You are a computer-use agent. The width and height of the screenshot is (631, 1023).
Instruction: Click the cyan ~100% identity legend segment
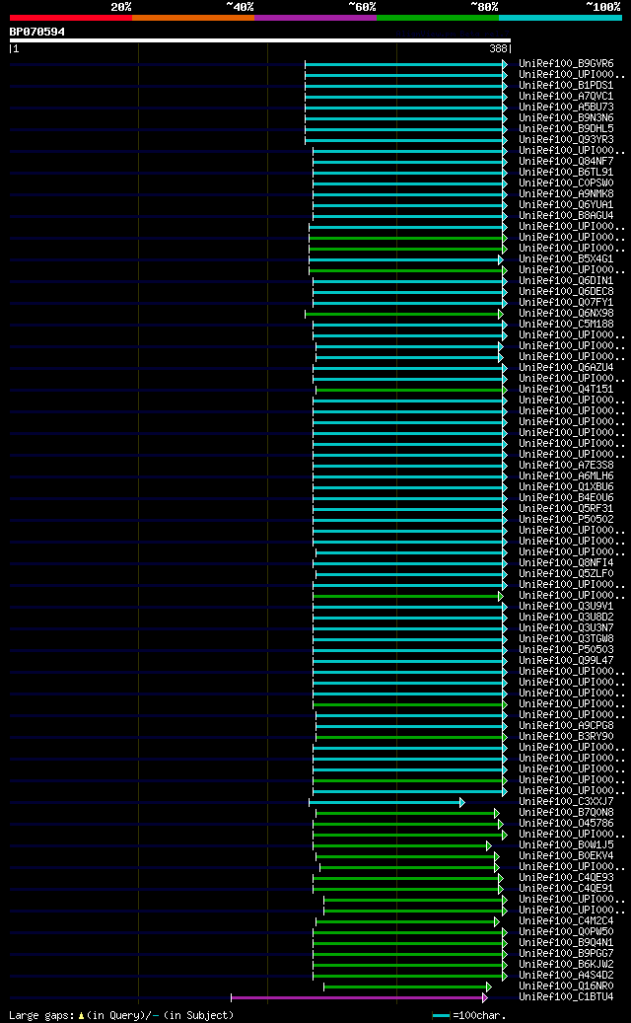click(561, 18)
